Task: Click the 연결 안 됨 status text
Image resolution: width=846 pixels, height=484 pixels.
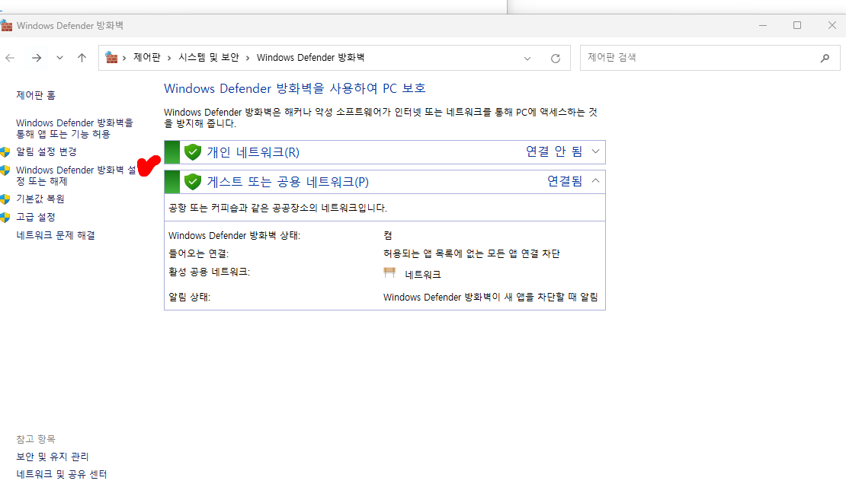Action: [x=554, y=151]
